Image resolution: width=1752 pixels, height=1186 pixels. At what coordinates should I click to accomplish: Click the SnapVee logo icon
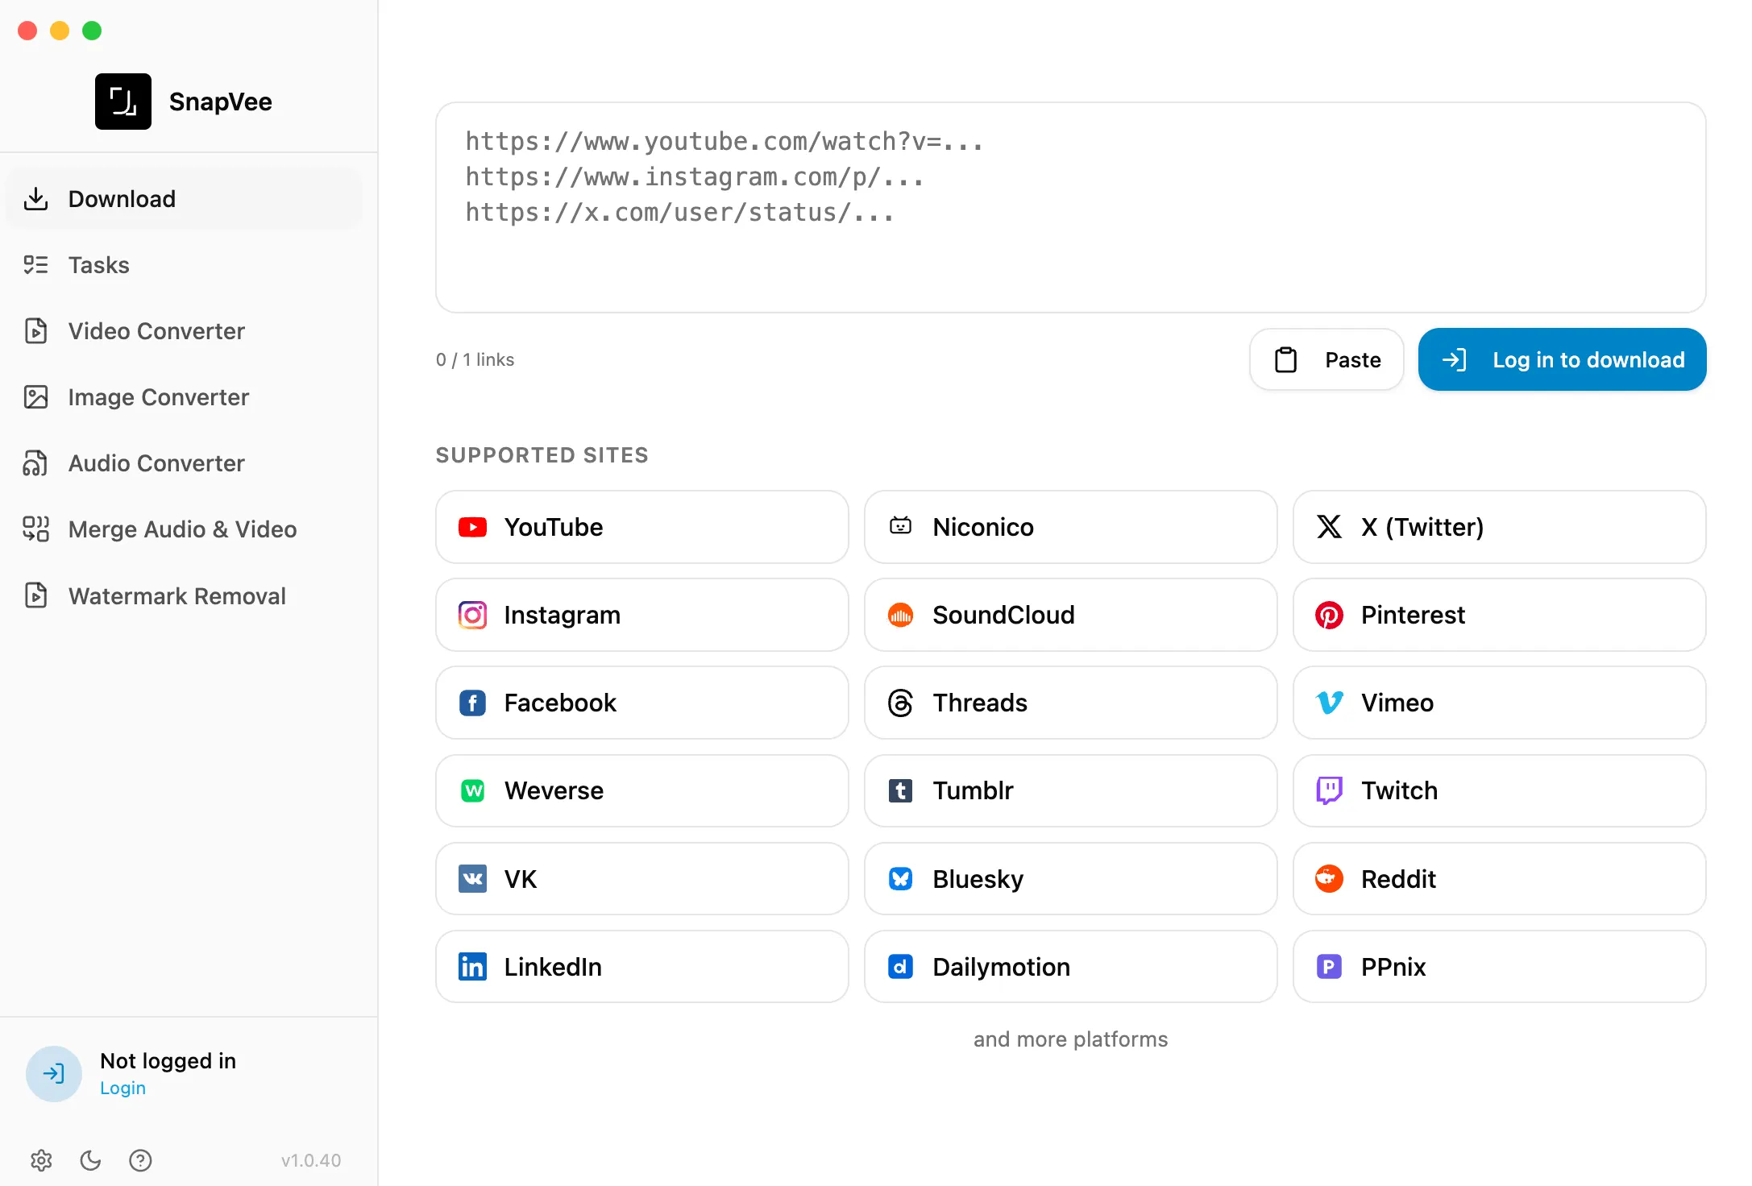123,102
